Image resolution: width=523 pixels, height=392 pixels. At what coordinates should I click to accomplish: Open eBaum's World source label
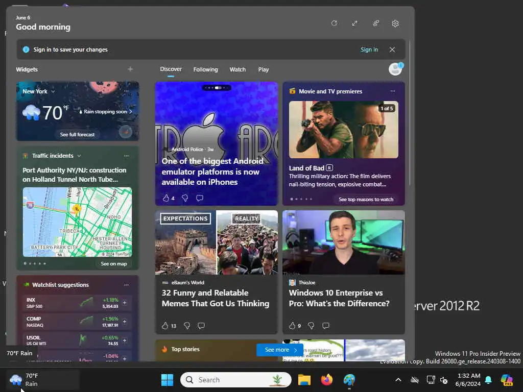[x=188, y=283]
